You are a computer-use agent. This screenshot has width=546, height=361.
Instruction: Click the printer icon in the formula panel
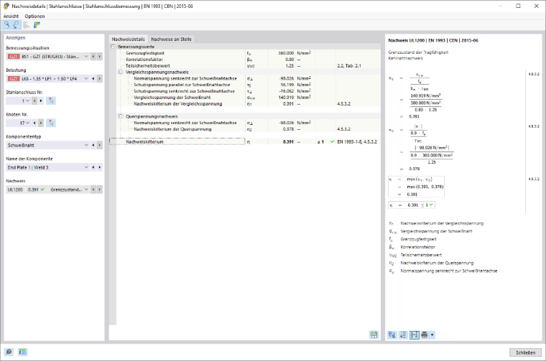[x=425, y=335]
